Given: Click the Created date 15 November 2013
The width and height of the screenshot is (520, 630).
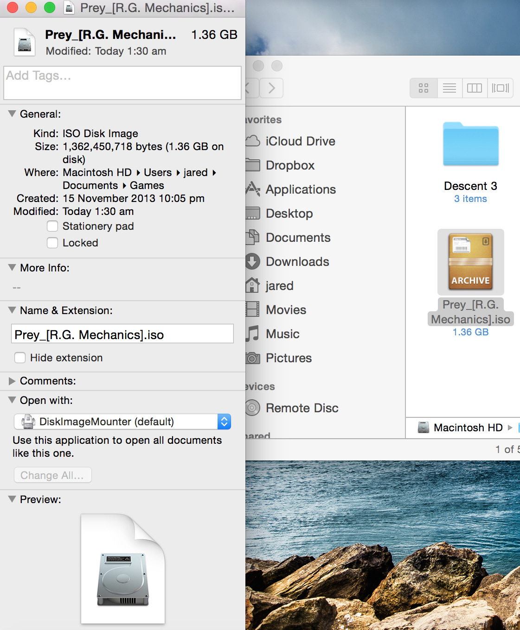Looking at the screenshot, I should pos(134,198).
